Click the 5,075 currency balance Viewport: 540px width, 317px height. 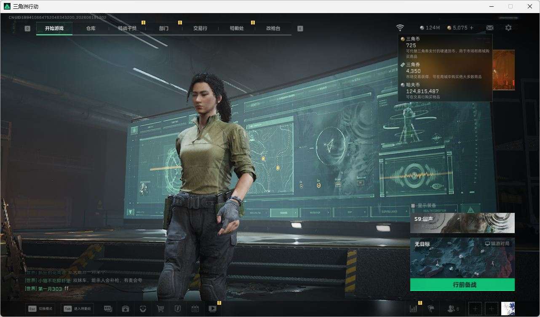457,28
